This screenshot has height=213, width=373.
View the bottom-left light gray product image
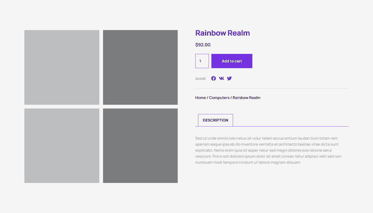[x=62, y=146]
